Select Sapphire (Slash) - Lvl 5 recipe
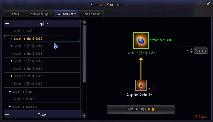Viewport: 213px width, 122px height. [x=28, y=61]
